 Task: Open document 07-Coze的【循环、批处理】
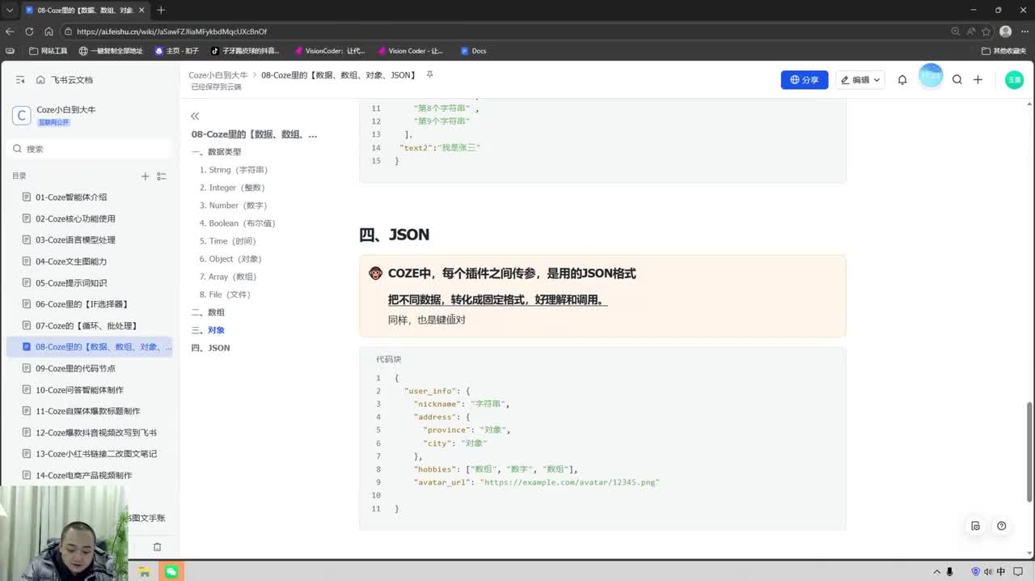89,325
